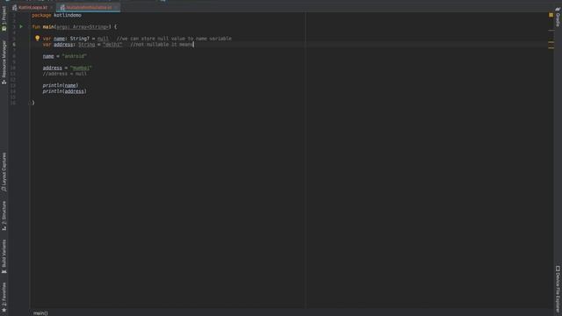Screen dimensions: 562x316
Task: Open the Resource Manager side panel
Action: (x=4, y=62)
